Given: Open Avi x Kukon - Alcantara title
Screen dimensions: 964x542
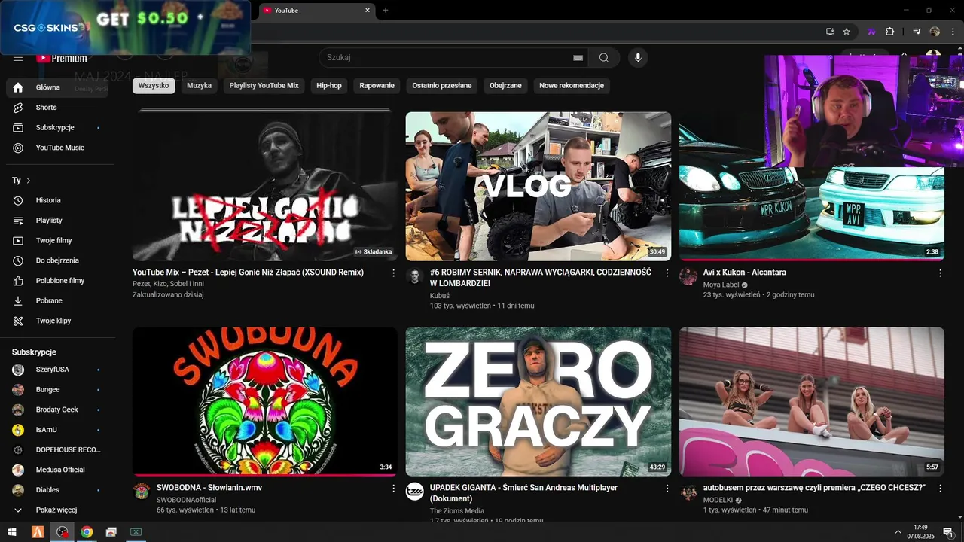Looking at the screenshot, I should coord(745,273).
